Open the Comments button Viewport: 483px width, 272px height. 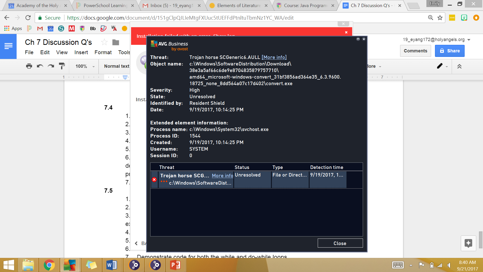click(415, 51)
